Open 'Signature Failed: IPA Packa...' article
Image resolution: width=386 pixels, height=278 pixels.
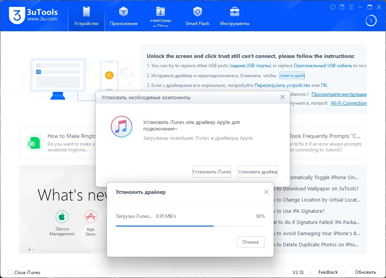point(317,222)
